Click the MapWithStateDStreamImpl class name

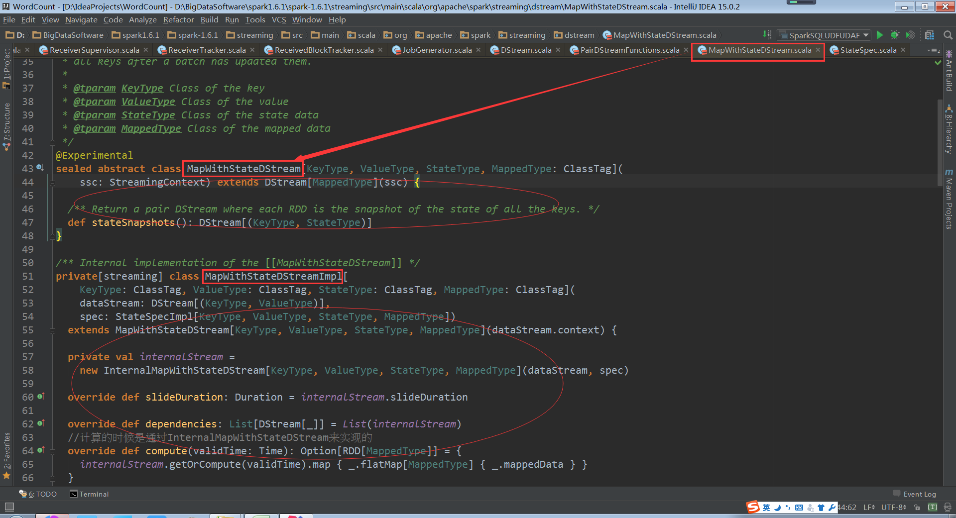point(273,276)
